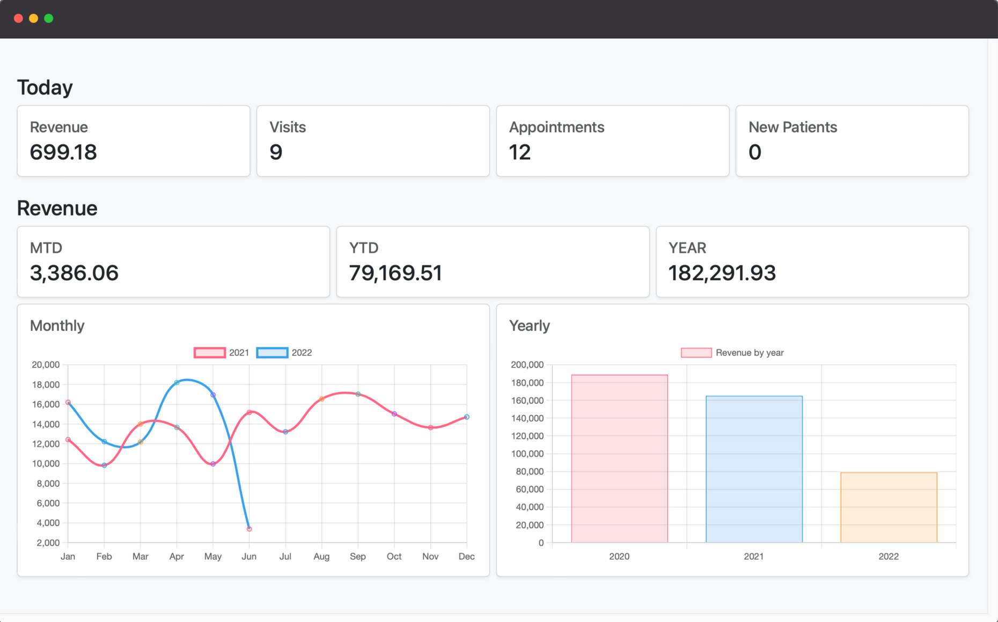Click the June 2022 data point on Monthly chart
Screen dimensions: 998x622
[x=249, y=529]
